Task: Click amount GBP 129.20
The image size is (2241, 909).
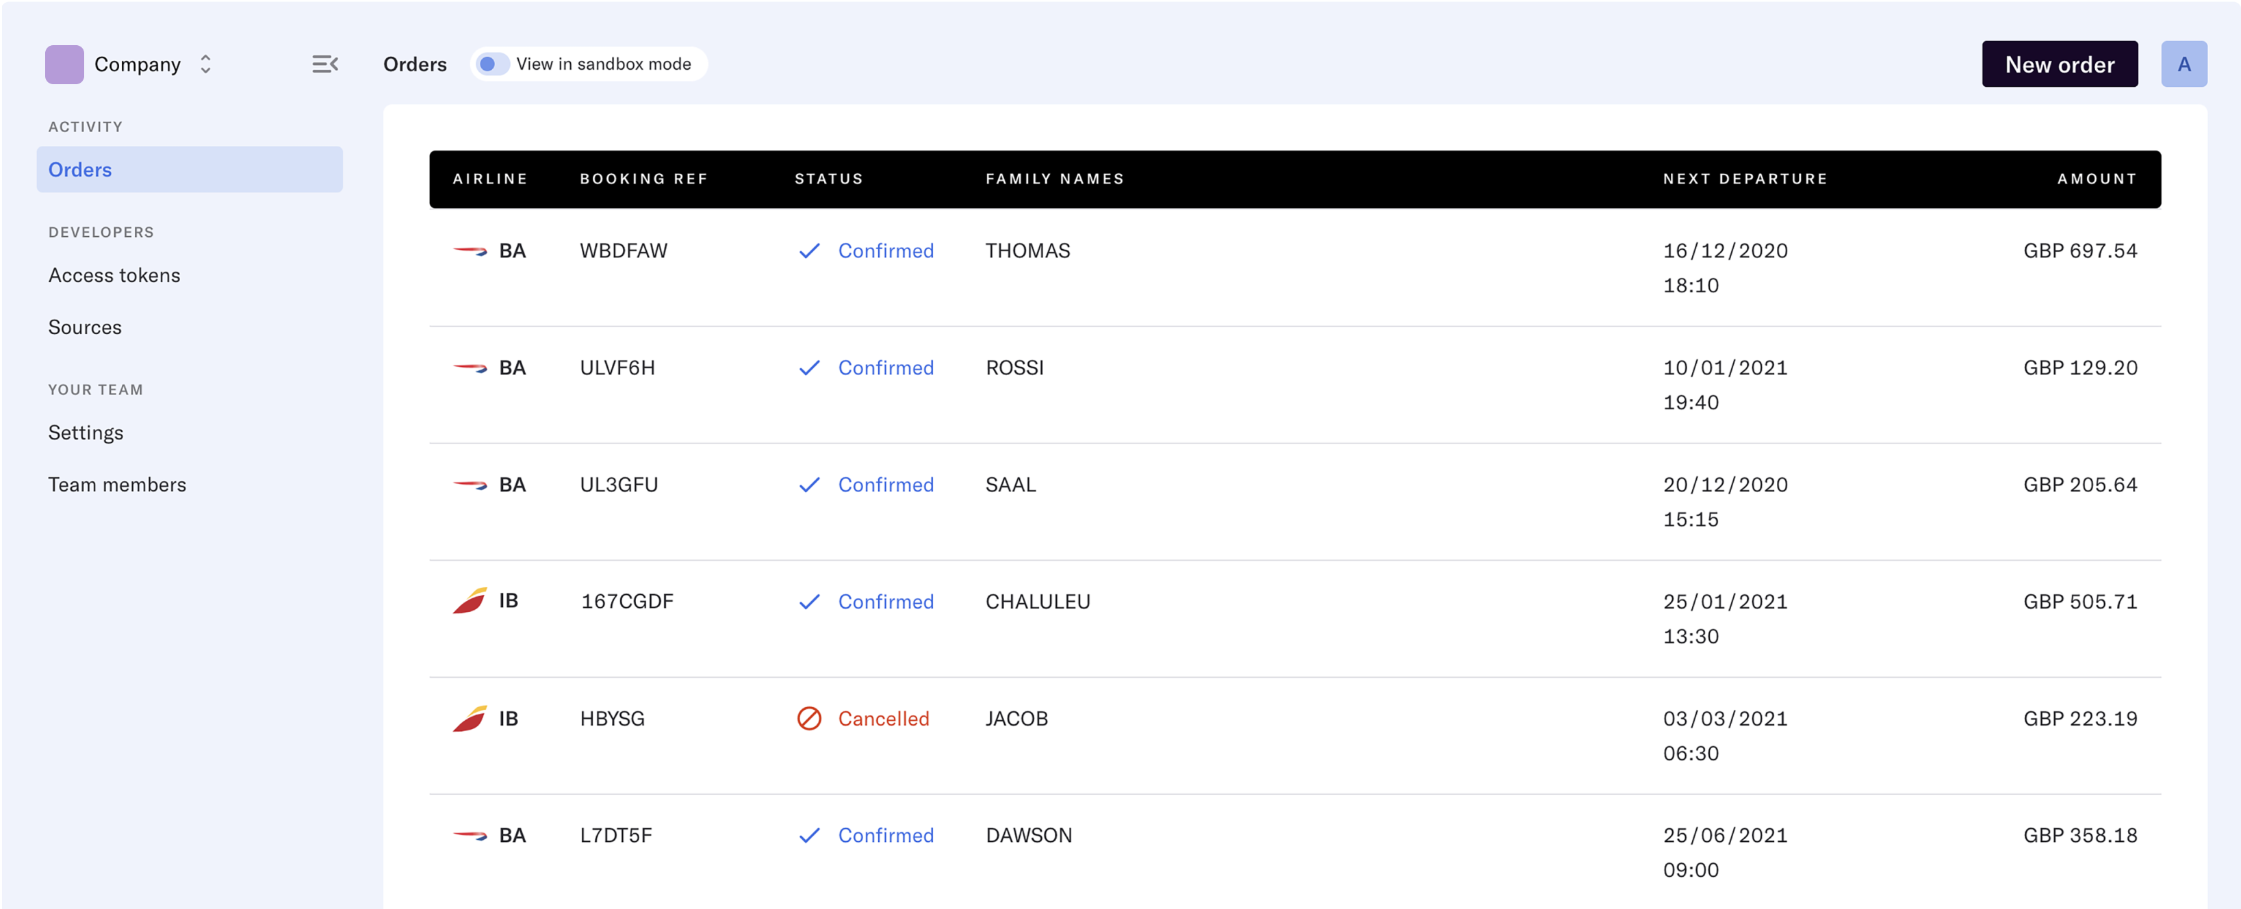Action: click(2080, 367)
